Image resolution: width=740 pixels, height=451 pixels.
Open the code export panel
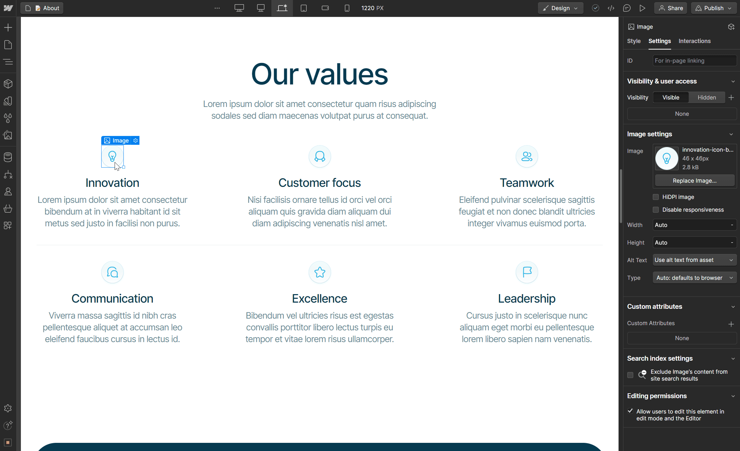click(x=611, y=8)
